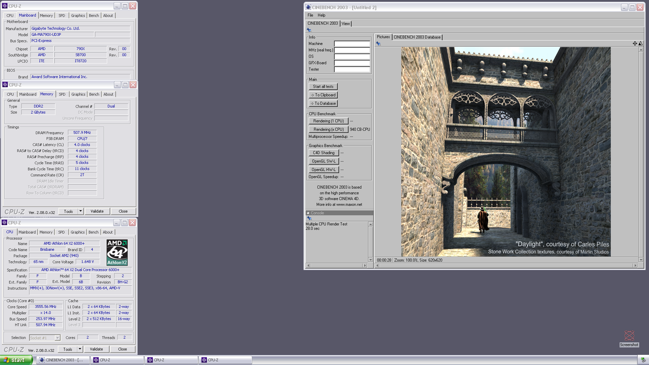This screenshot has width=649, height=365.
Task: Click the third CPU-Z taskbar button
Action: pyautogui.click(x=225, y=360)
